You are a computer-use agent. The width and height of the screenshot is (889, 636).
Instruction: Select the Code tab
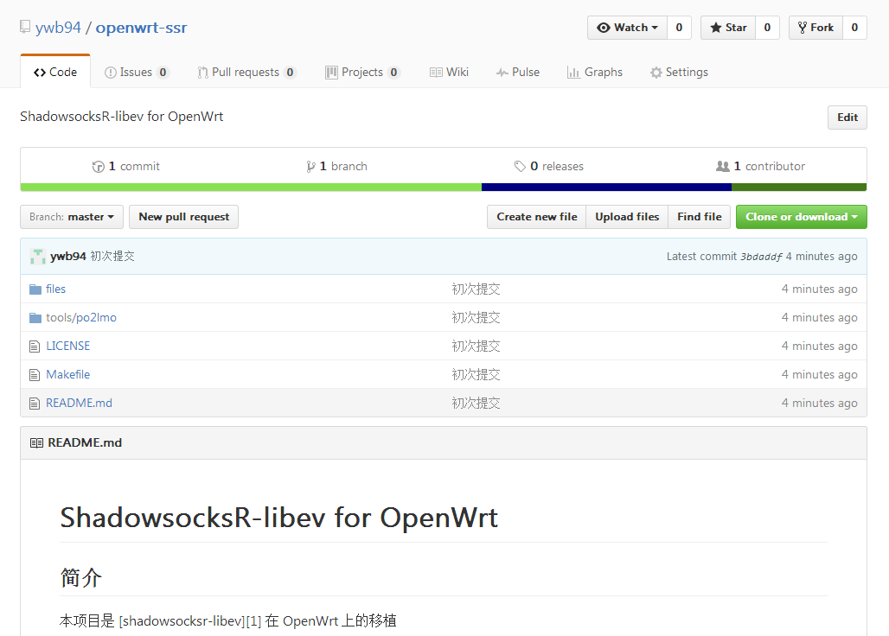tap(55, 73)
